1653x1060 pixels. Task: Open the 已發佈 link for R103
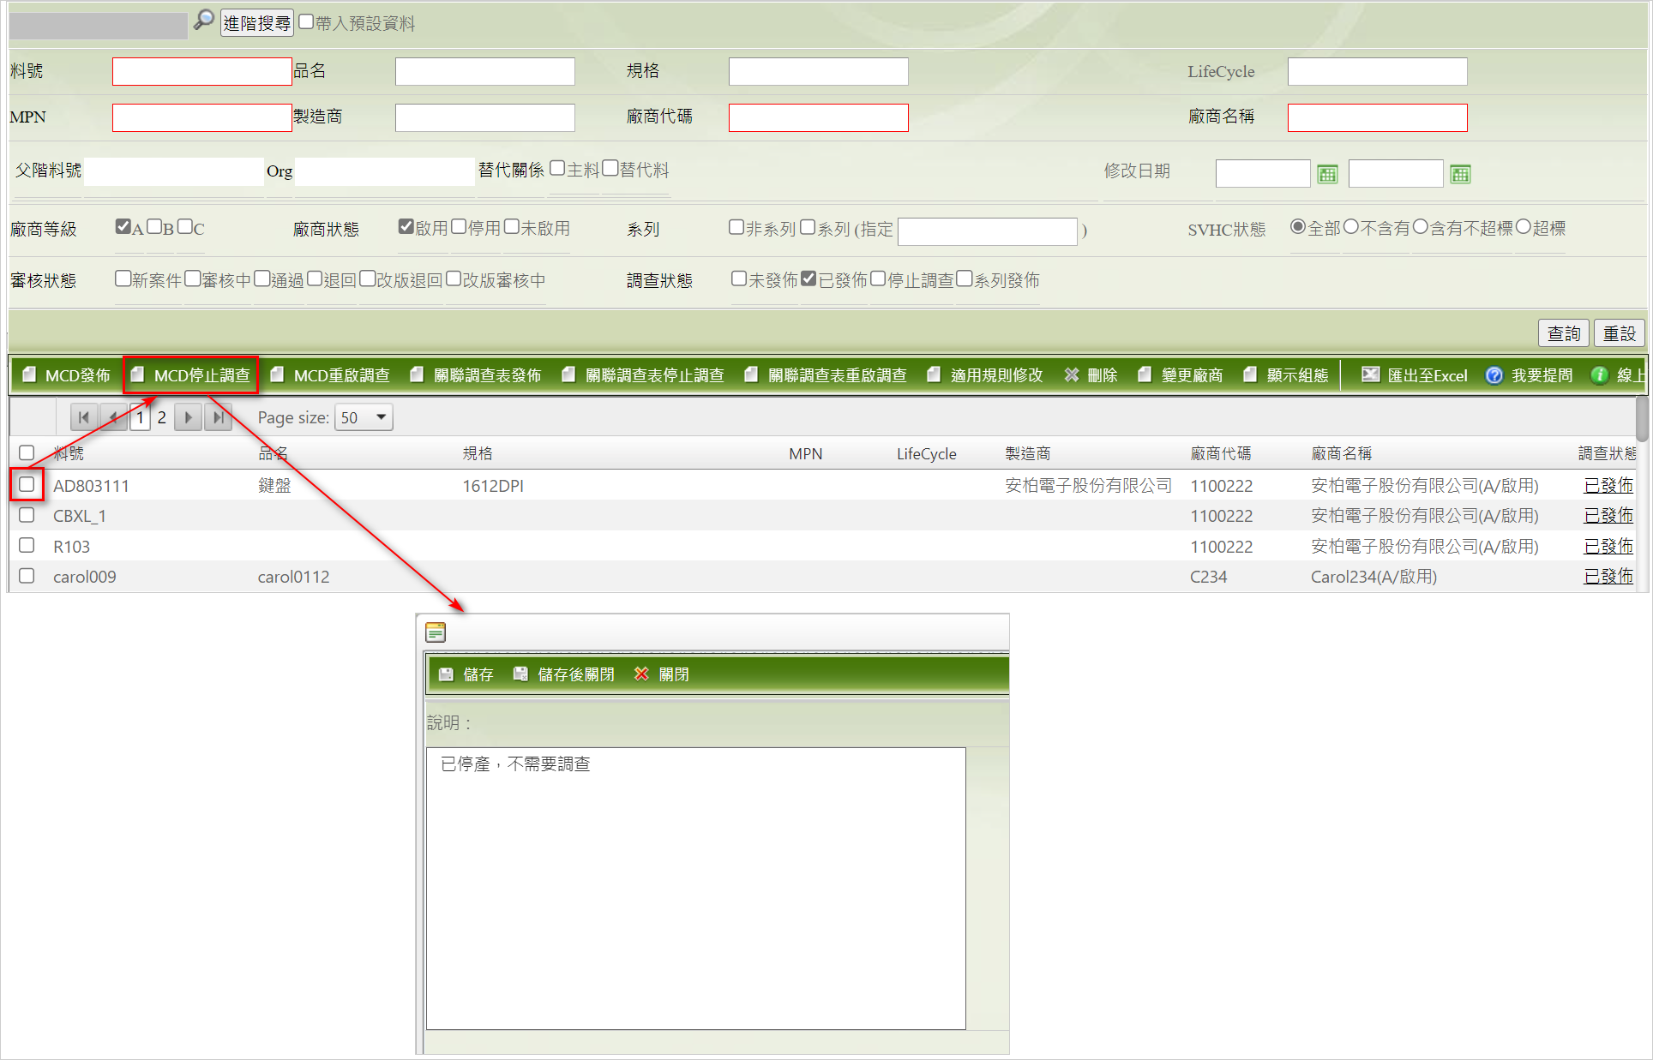[1608, 546]
